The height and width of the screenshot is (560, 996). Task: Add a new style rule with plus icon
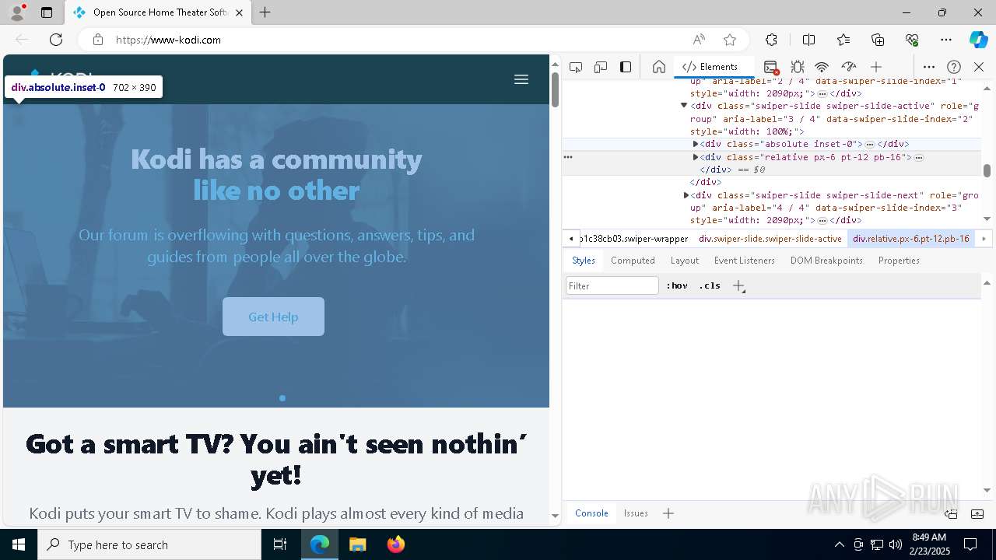click(x=738, y=285)
